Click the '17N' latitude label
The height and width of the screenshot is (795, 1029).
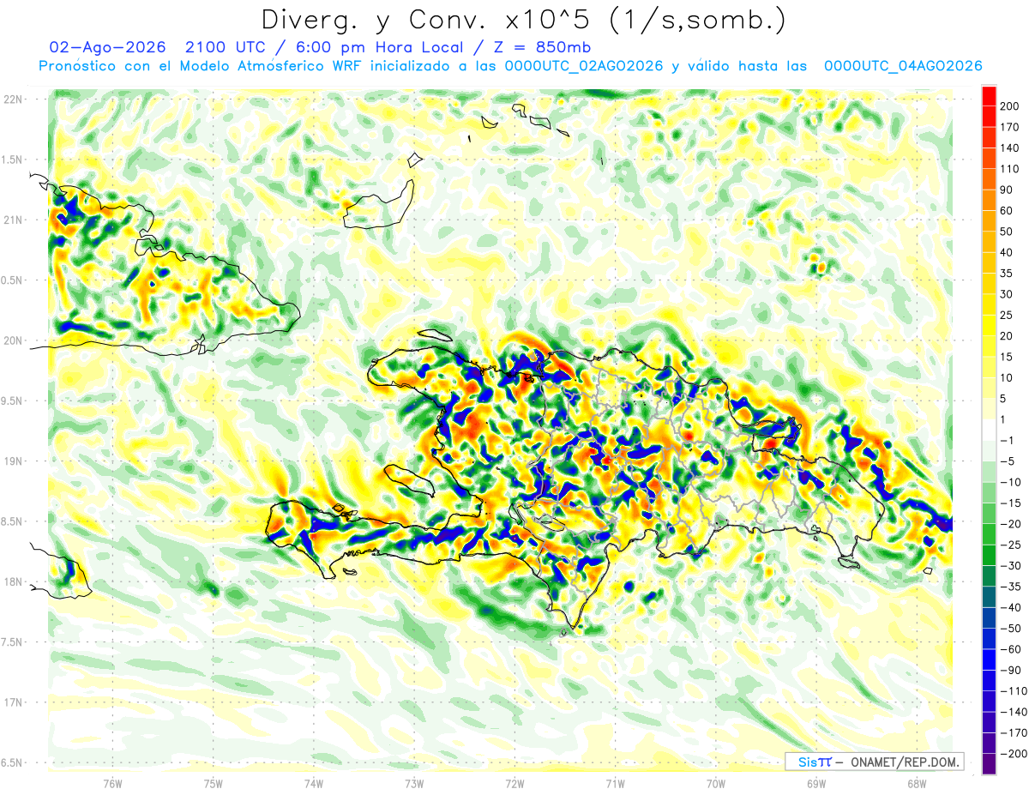[x=13, y=702]
